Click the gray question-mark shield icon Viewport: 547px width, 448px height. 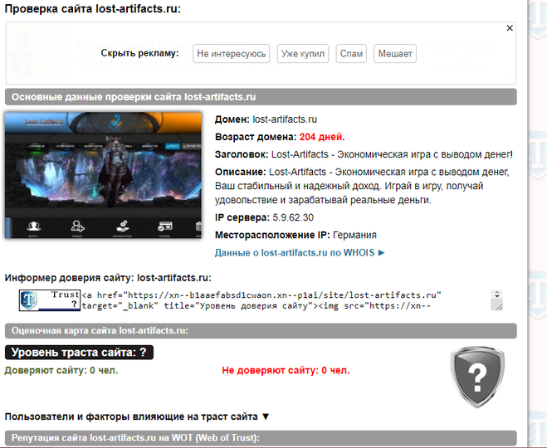click(x=477, y=377)
